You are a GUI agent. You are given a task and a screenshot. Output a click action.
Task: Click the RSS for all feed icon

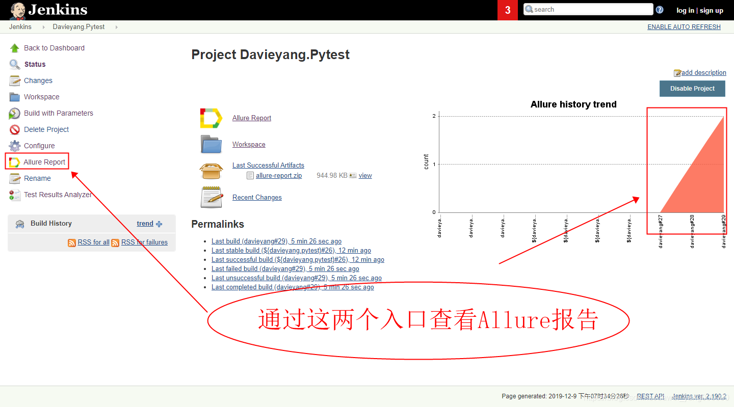[x=72, y=242]
